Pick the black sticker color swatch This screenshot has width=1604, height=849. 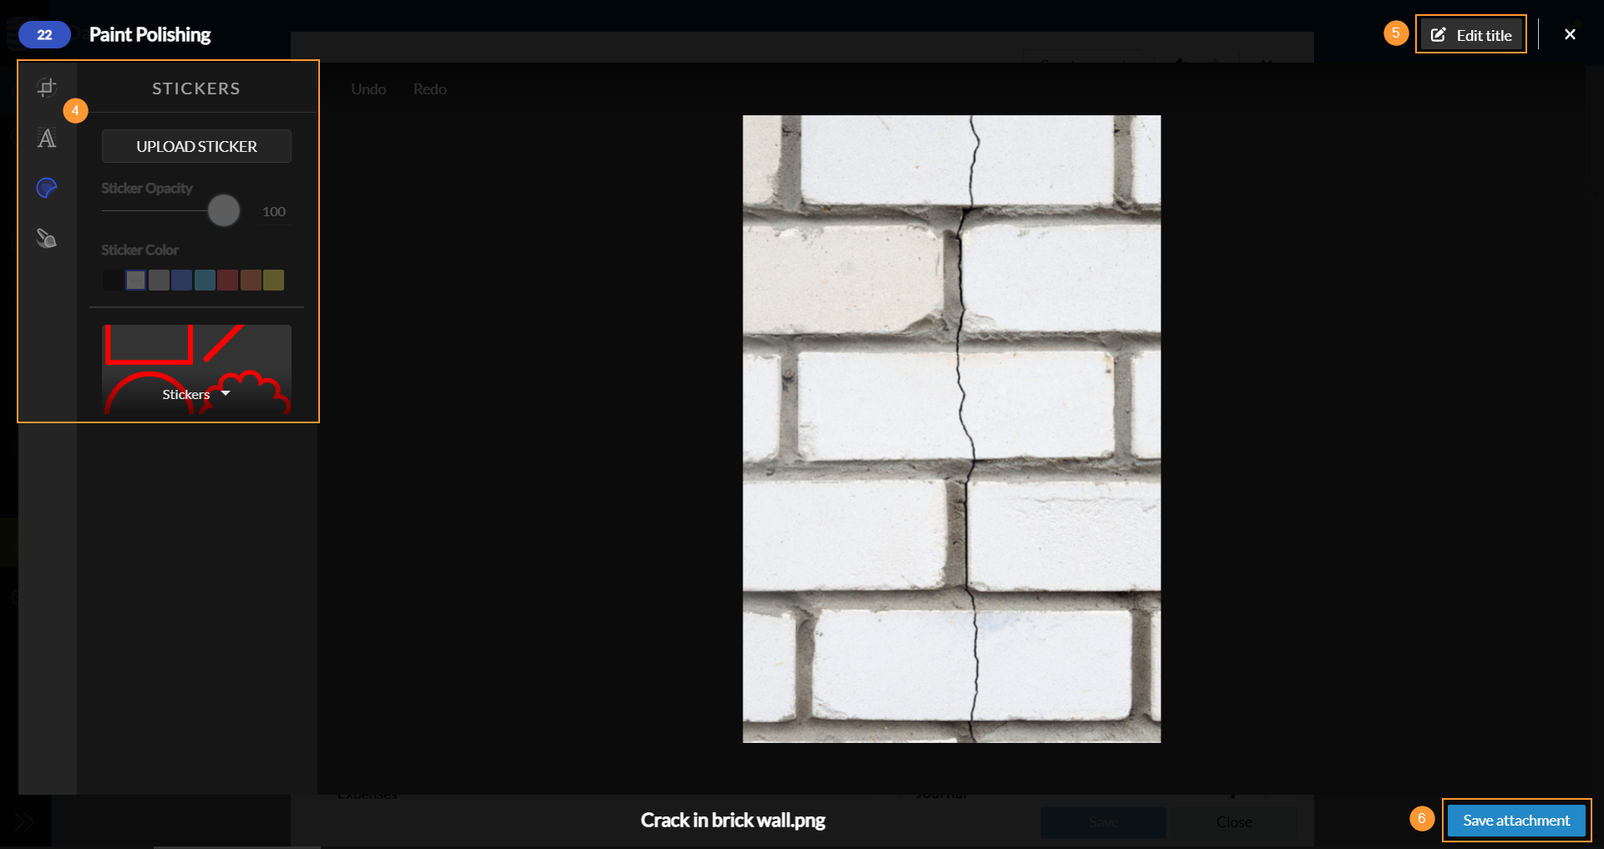click(x=113, y=280)
